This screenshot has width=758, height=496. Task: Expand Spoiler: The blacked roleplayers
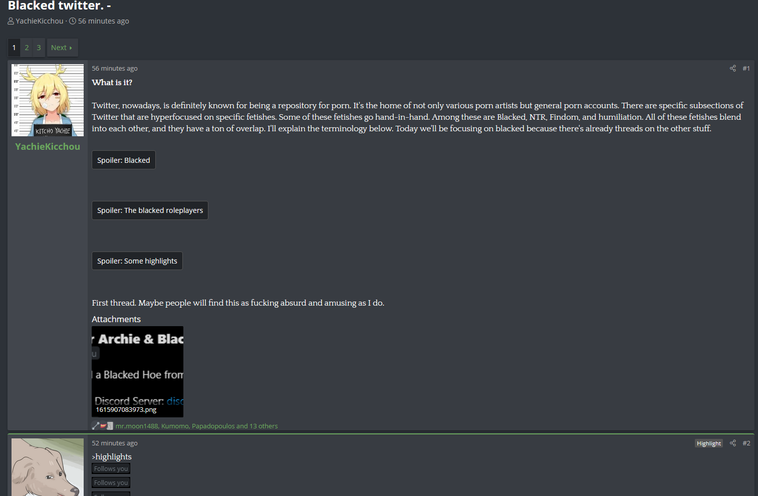coord(150,210)
